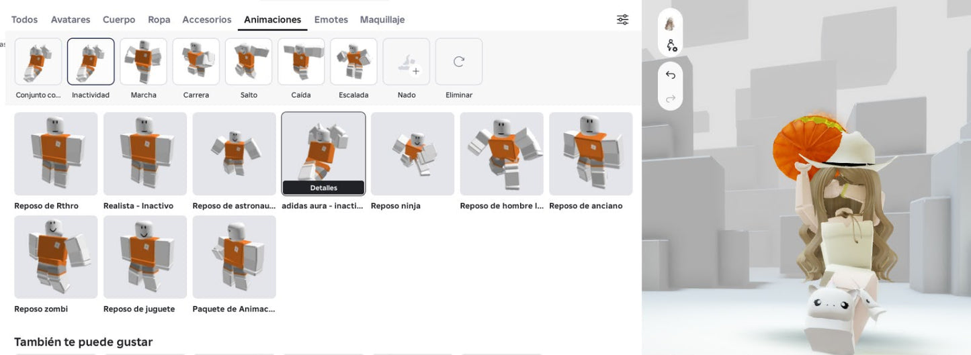Open the Ropa tab
The width and height of the screenshot is (971, 355).
pos(159,19)
